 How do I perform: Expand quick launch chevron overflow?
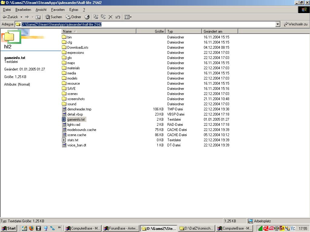[59, 227]
